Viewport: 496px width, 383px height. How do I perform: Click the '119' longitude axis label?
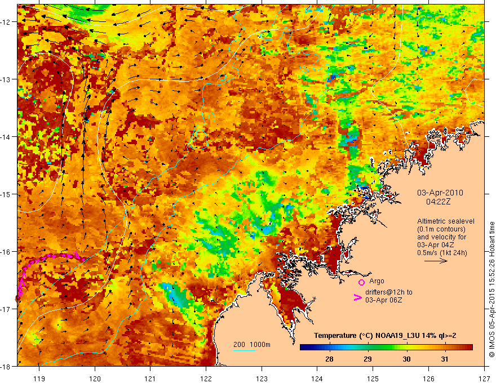39,378
